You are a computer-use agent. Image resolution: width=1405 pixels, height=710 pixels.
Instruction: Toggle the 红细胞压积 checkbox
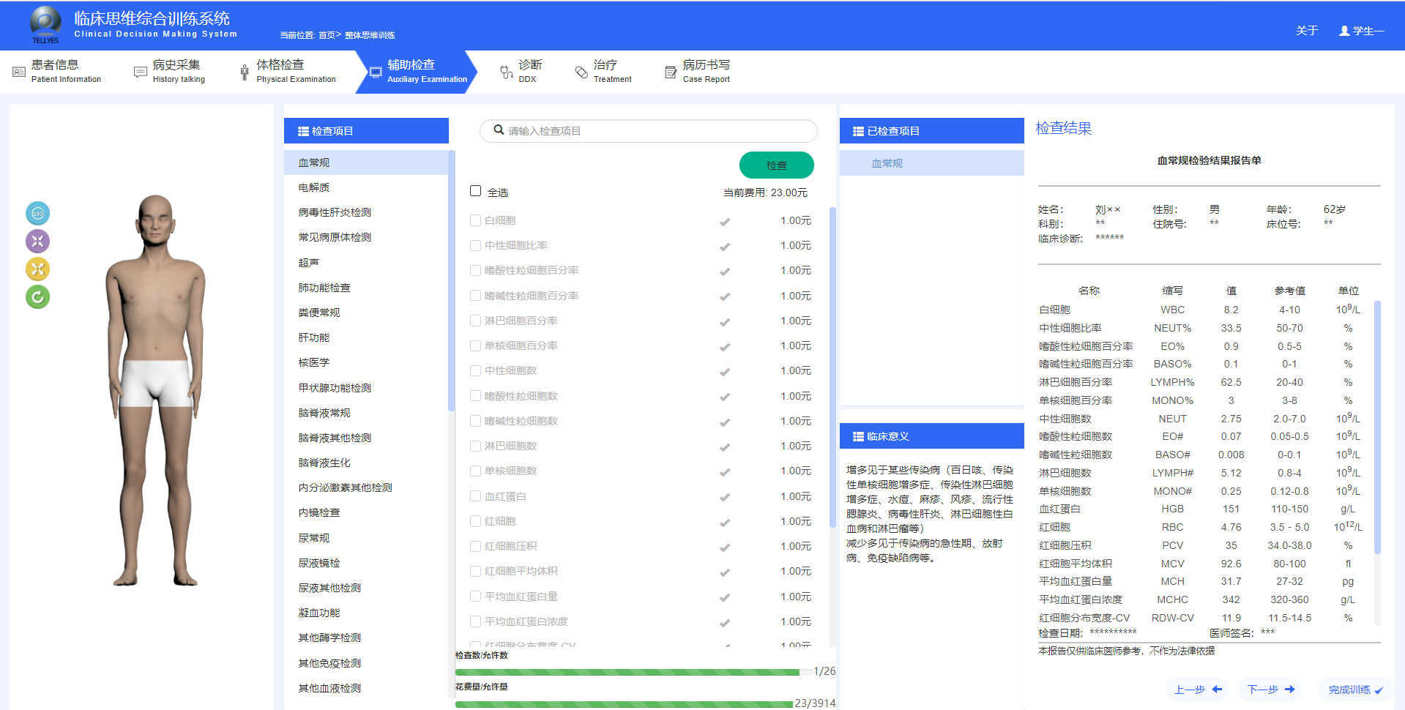(x=476, y=546)
